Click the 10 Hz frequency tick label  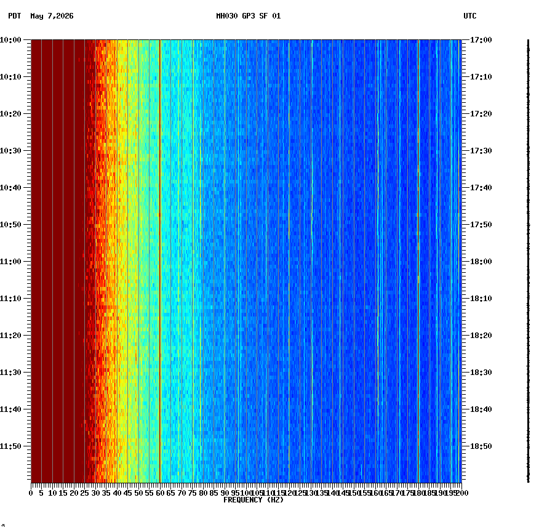52,493
